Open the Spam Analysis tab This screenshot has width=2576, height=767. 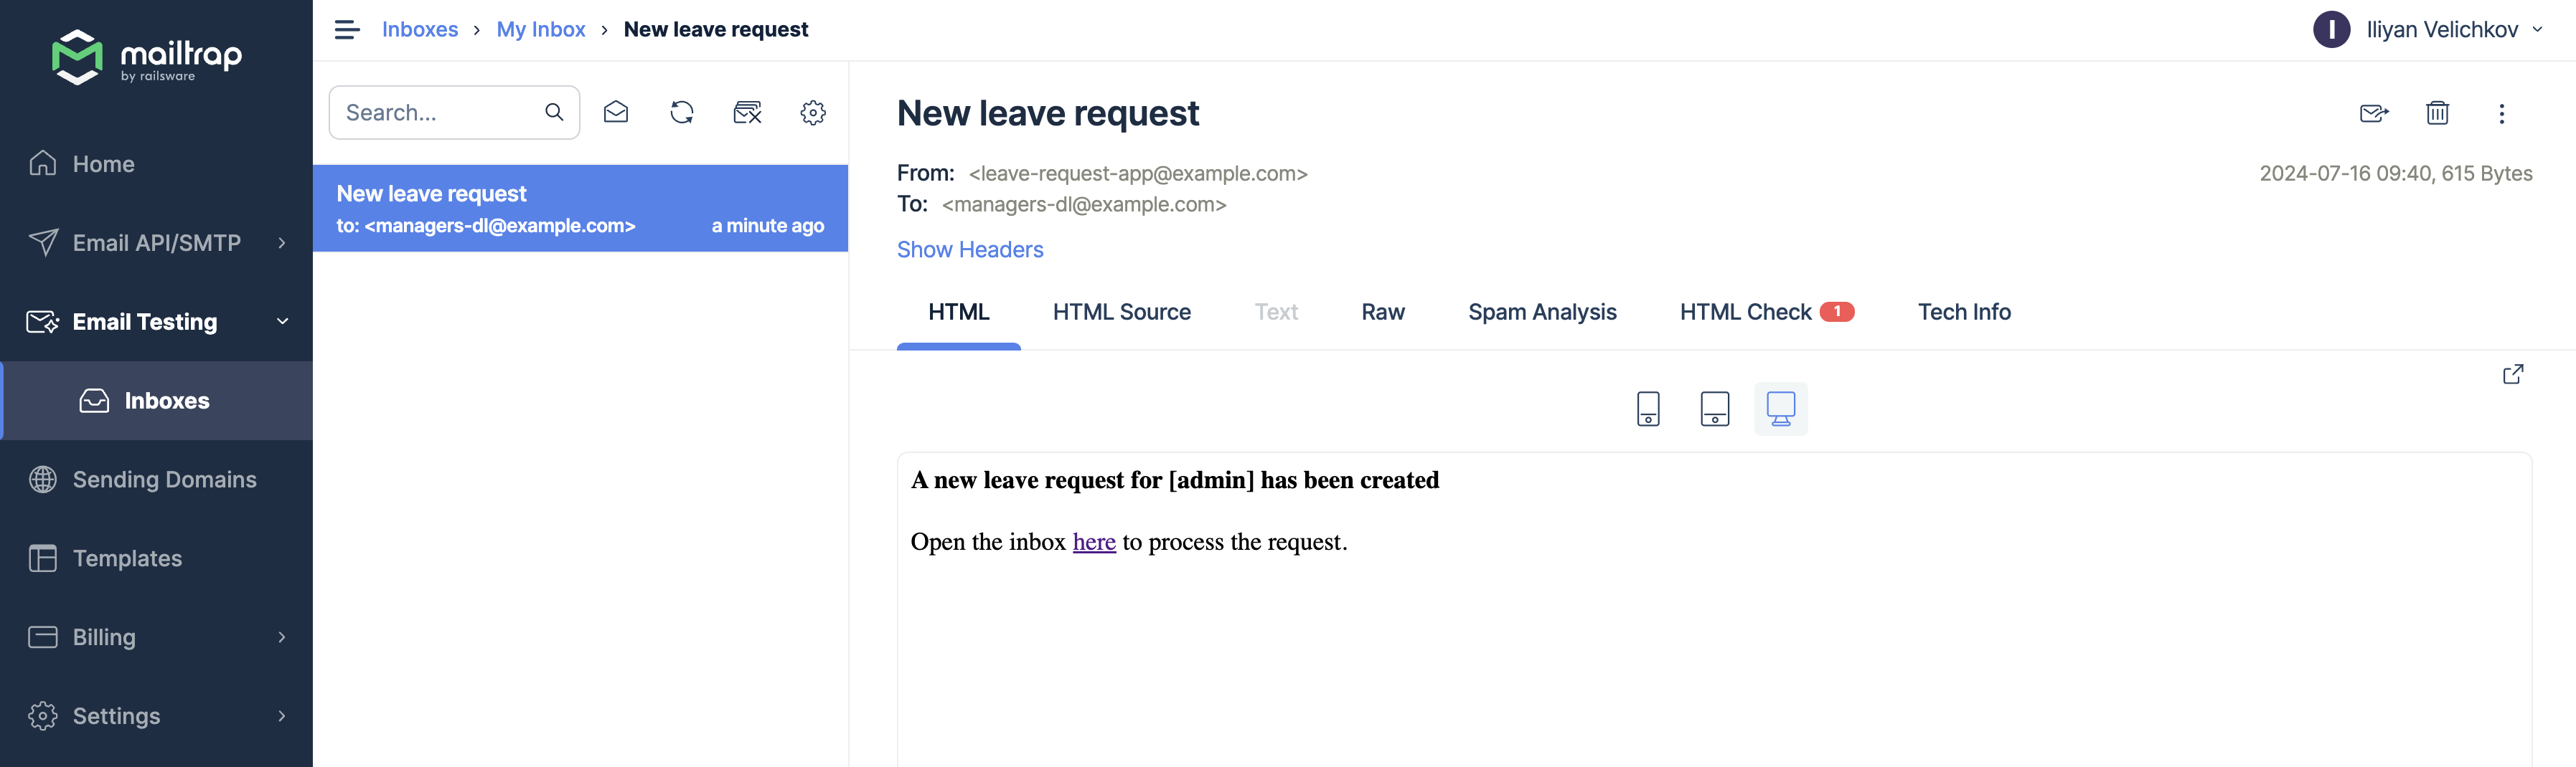pyautogui.click(x=1541, y=313)
